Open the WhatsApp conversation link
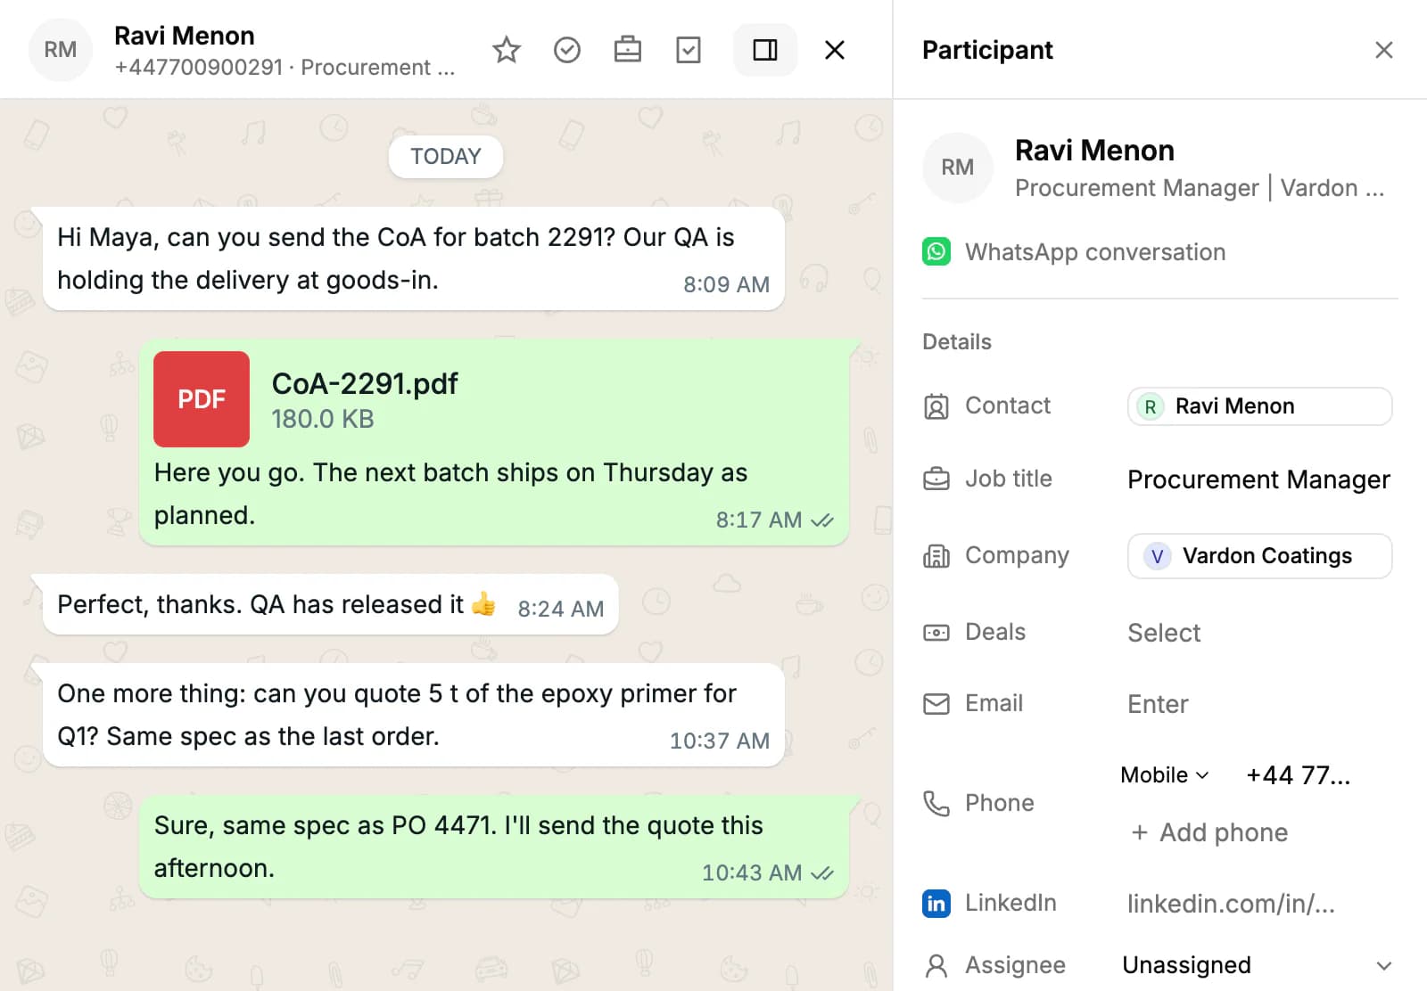Viewport: 1427px width, 991px height. (x=1095, y=252)
